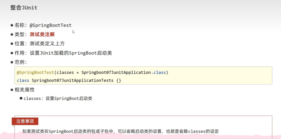Click the bullet dot before 范例
The image size is (281, 139).
[12, 62]
